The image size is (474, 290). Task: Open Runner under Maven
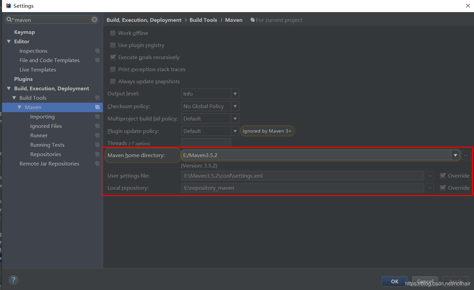click(x=39, y=135)
